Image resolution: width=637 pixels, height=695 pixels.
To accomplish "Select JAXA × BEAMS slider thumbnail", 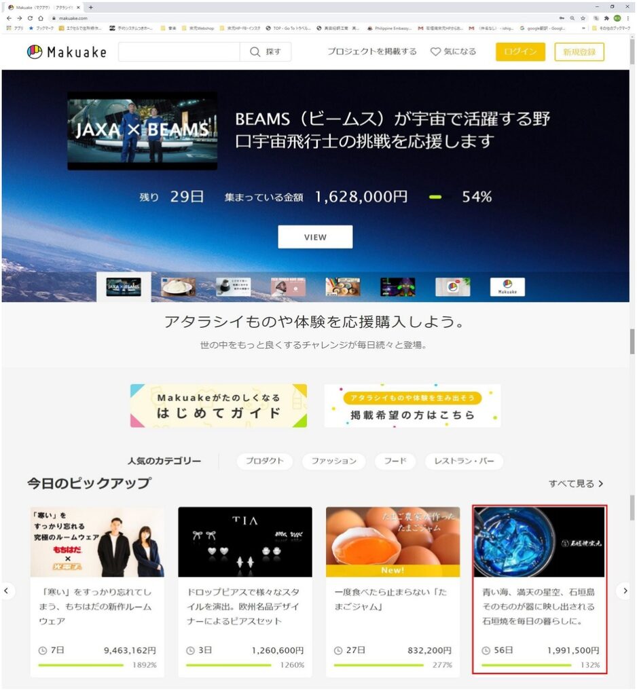I will coord(124,286).
